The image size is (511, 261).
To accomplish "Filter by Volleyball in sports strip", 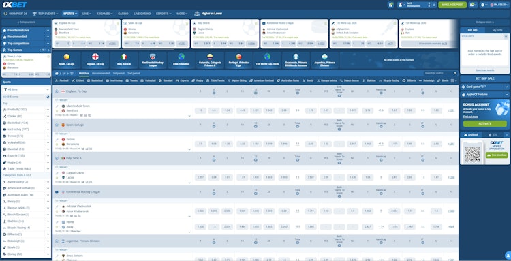I will [149, 80].
